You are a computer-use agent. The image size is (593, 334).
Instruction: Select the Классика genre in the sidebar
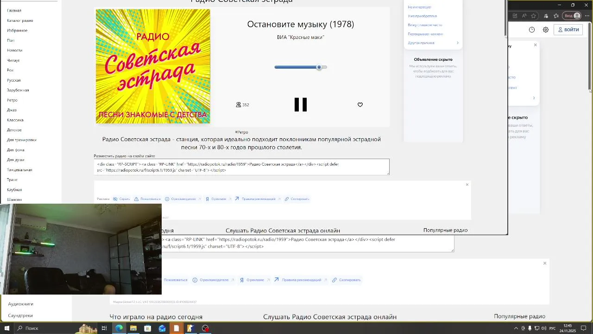pyautogui.click(x=15, y=120)
